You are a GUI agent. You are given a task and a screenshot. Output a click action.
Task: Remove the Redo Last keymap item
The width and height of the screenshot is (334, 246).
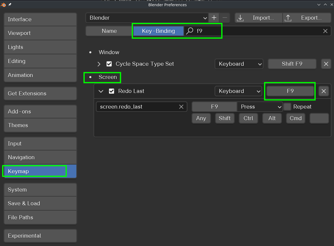pos(324,91)
